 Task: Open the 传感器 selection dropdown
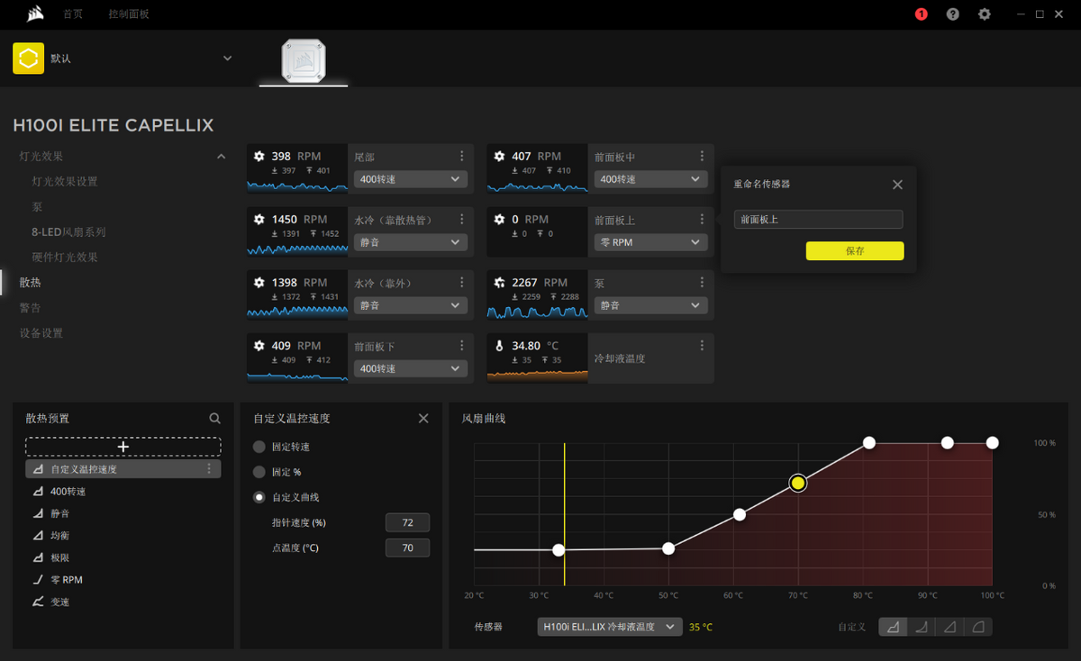click(x=610, y=627)
